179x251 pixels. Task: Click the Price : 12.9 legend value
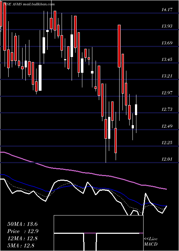tap(23, 231)
